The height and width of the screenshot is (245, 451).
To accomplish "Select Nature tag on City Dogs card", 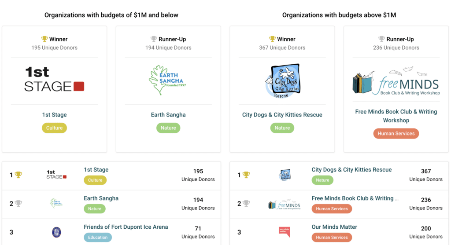I will (x=282, y=128).
